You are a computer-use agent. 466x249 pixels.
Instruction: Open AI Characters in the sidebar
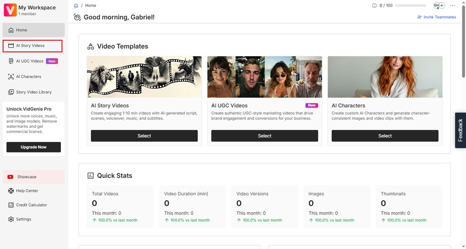[28, 77]
